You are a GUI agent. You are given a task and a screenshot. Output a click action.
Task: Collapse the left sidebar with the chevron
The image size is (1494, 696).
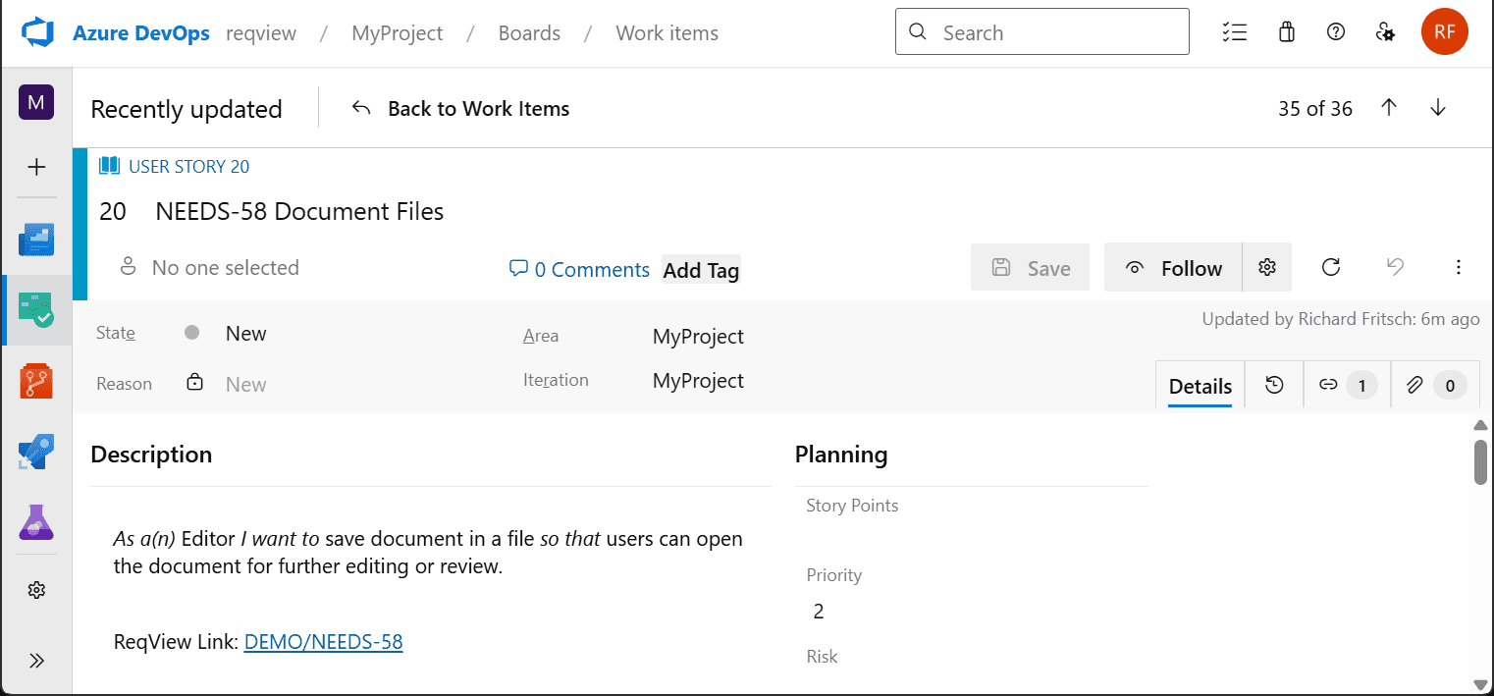tap(36, 659)
